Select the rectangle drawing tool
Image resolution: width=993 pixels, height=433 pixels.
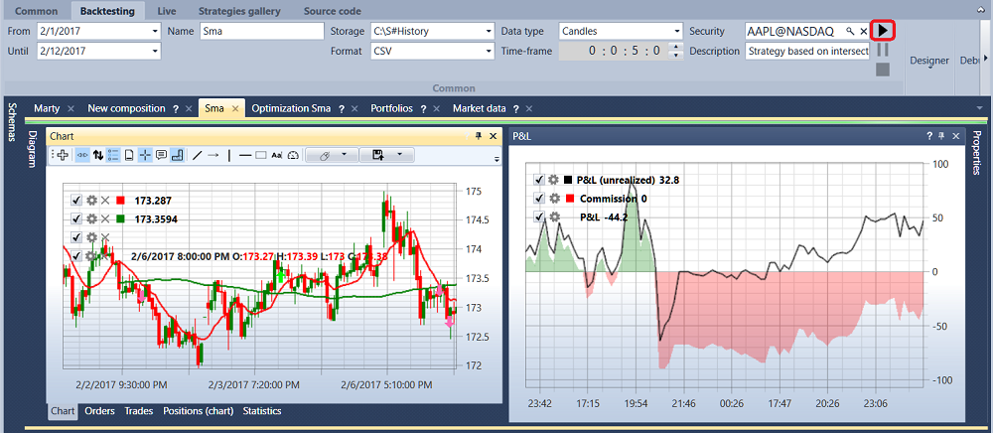[x=261, y=155]
